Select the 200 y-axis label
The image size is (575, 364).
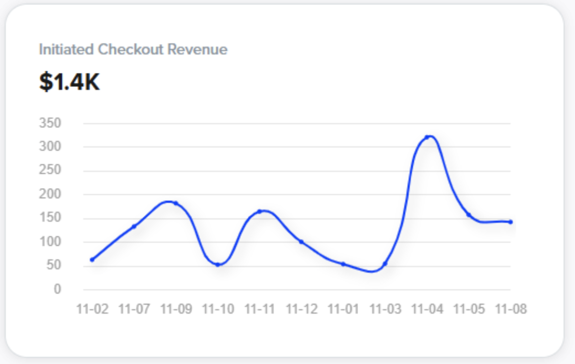coord(50,194)
